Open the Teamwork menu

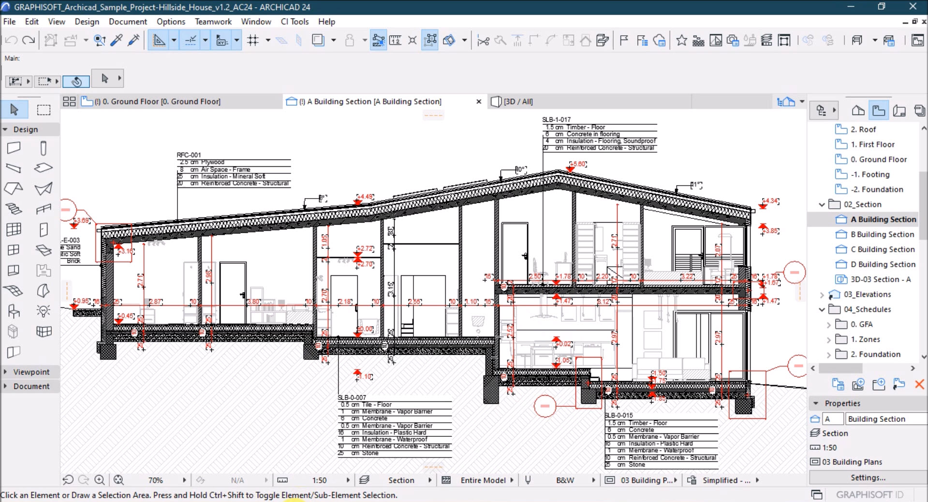pos(213,21)
